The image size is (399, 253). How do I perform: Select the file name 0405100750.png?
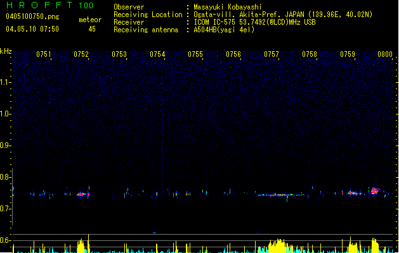pyautogui.click(x=32, y=16)
